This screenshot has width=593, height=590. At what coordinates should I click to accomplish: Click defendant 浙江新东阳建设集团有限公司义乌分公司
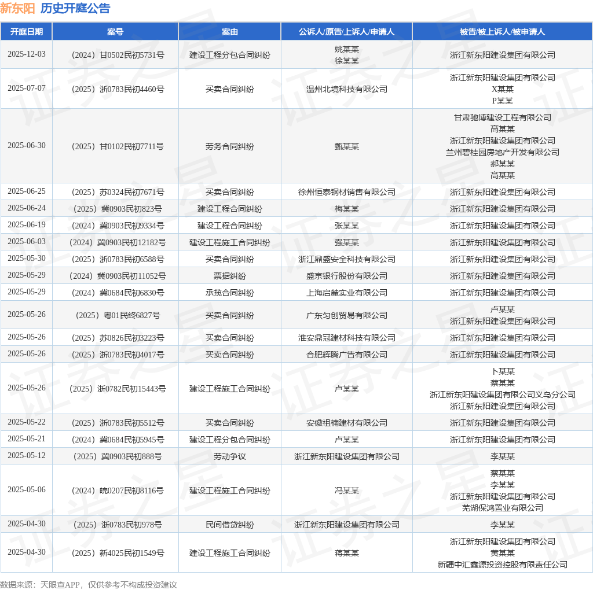[x=502, y=394]
